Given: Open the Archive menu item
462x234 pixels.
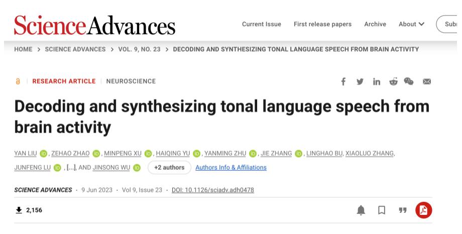Looking at the screenshot, I should pyautogui.click(x=375, y=24).
